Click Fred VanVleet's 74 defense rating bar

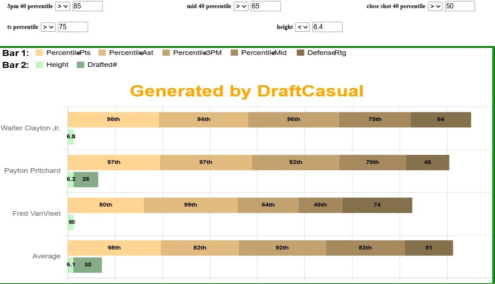377,205
